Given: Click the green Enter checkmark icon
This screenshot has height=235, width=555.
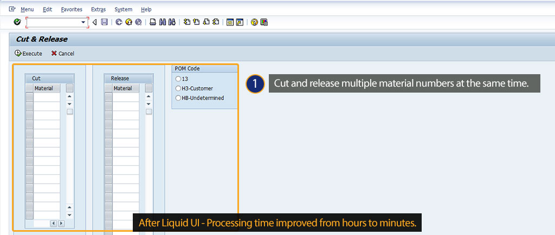Looking at the screenshot, I should [x=17, y=22].
